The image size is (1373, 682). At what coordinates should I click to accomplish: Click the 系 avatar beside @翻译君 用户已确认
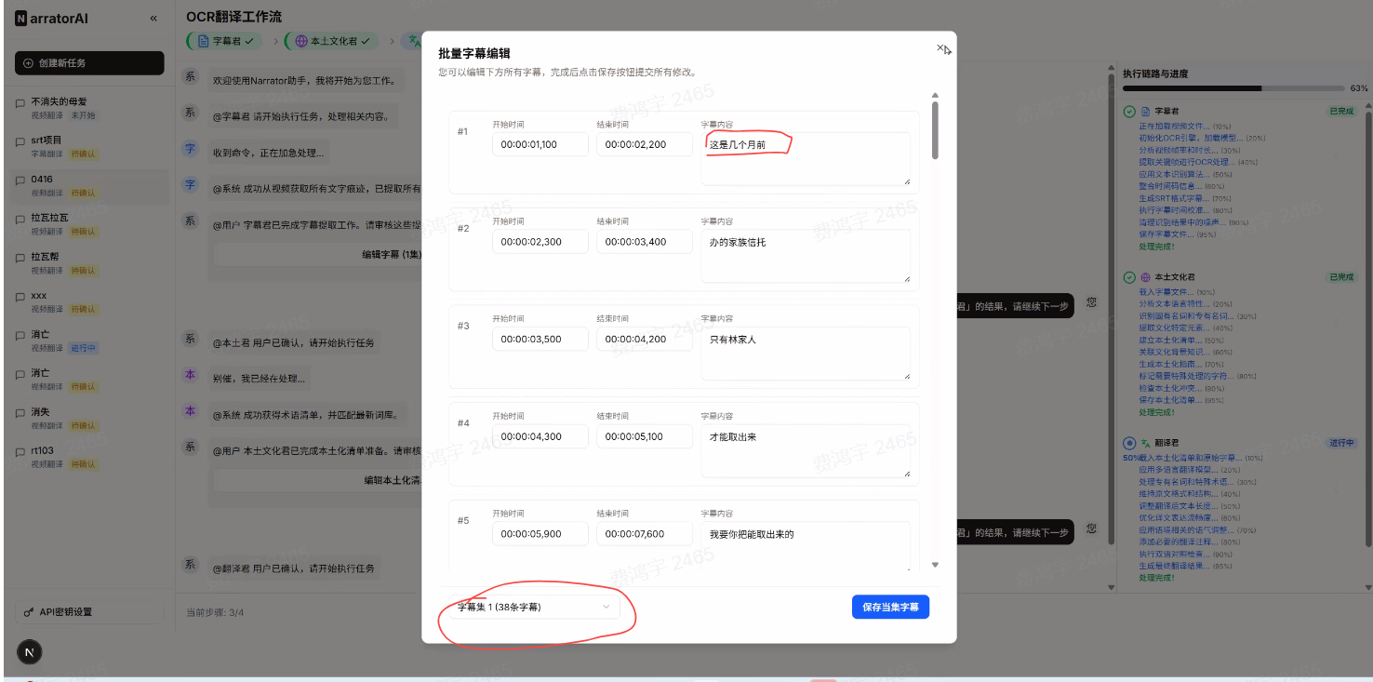click(x=190, y=565)
